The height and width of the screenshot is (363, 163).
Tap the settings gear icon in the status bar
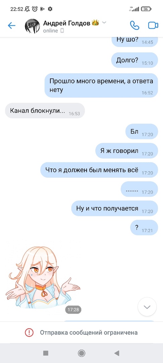(50, 9)
